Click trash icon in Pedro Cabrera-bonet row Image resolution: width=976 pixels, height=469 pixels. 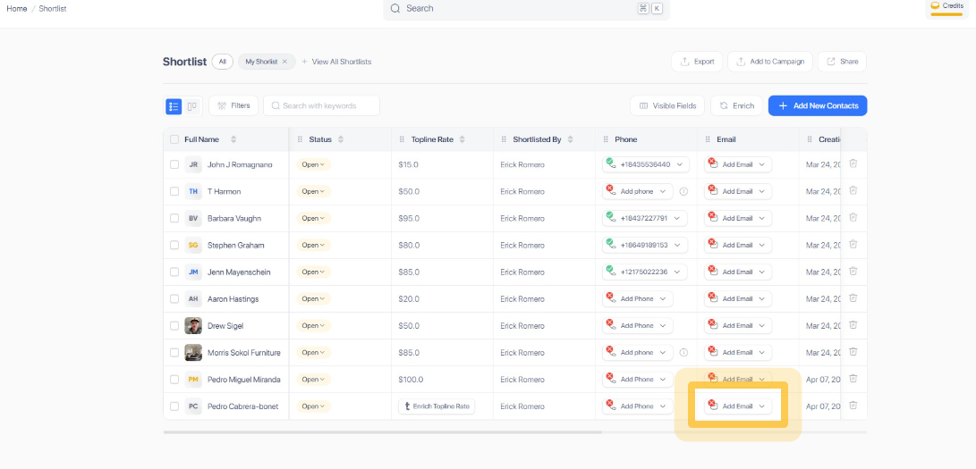click(853, 405)
